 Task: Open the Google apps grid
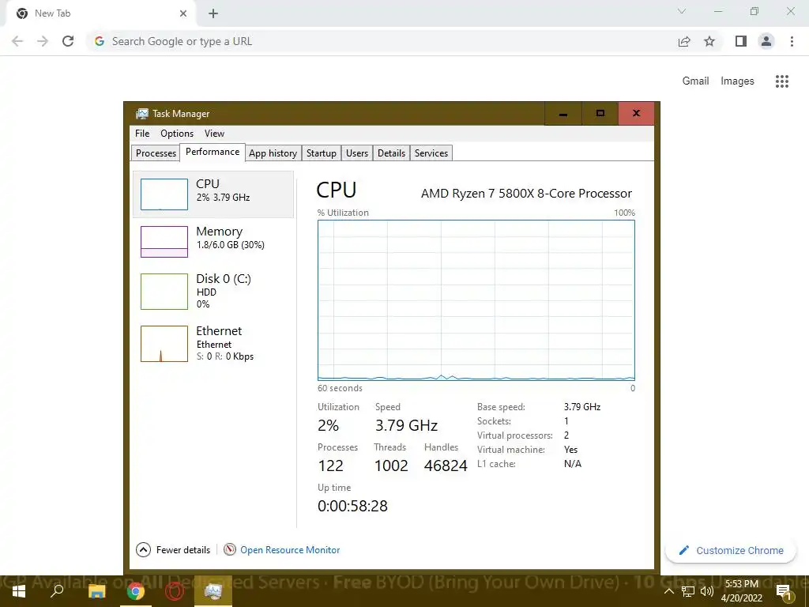point(781,81)
